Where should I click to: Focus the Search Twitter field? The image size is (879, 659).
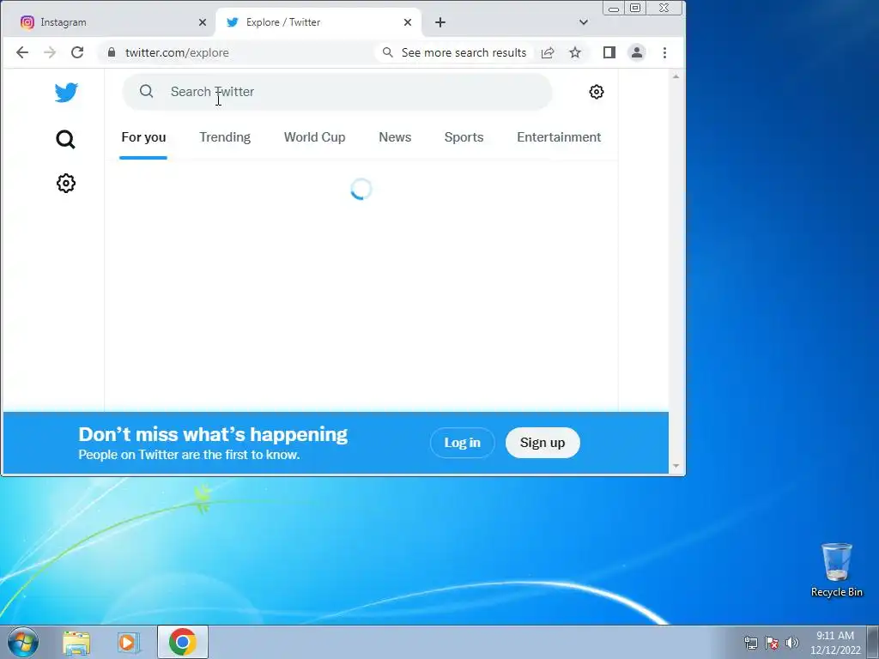tap(337, 92)
